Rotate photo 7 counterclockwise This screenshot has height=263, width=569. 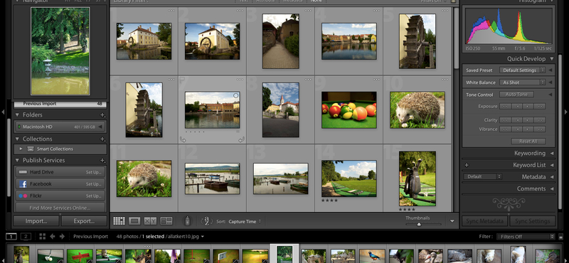(183, 139)
